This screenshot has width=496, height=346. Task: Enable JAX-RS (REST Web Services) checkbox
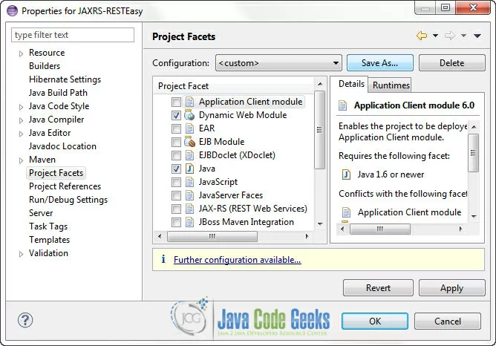pyautogui.click(x=176, y=209)
